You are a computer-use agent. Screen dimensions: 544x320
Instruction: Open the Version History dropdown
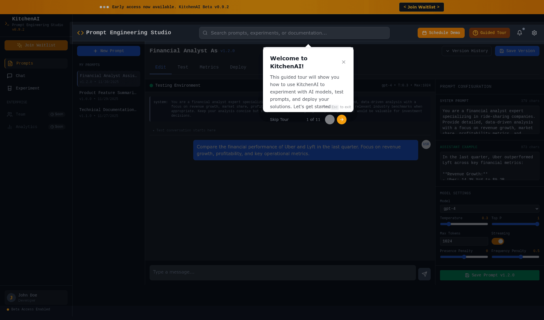coord(466,51)
